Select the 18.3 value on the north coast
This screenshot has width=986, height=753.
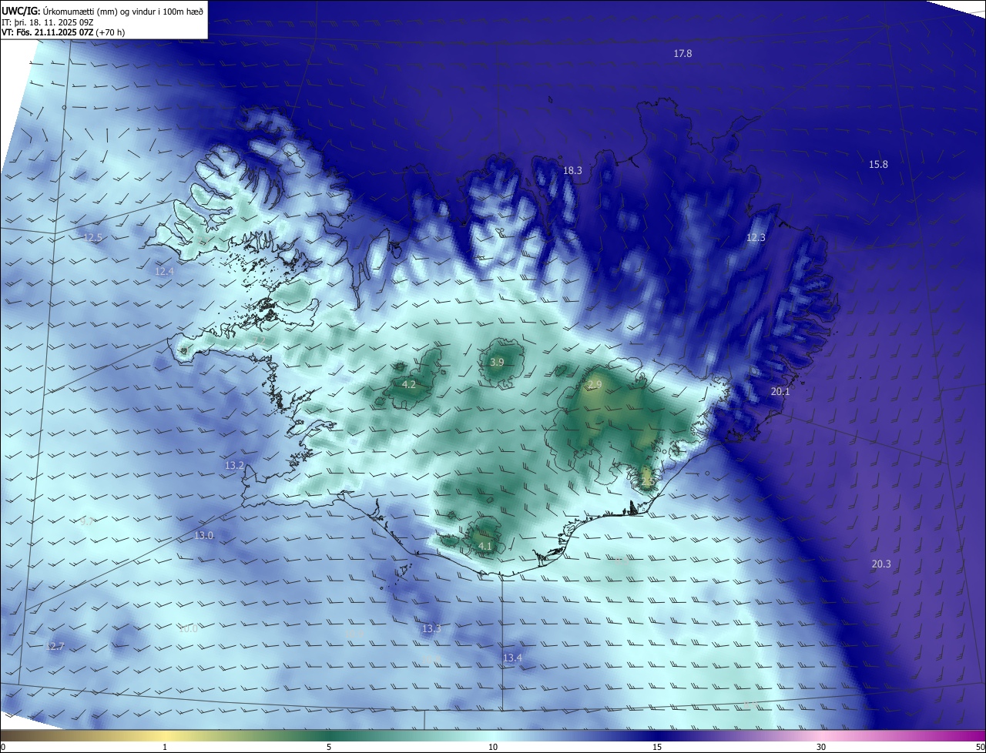[572, 171]
